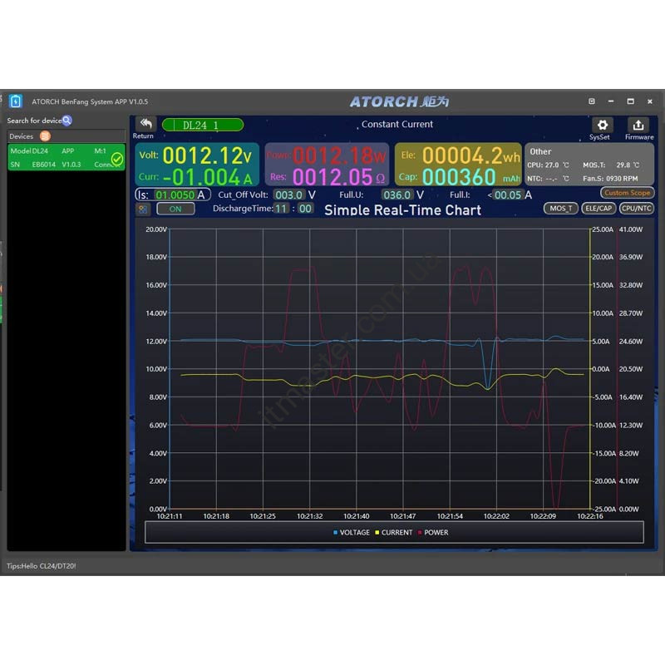Toggle CURRENT series in chart legend

[x=393, y=533]
